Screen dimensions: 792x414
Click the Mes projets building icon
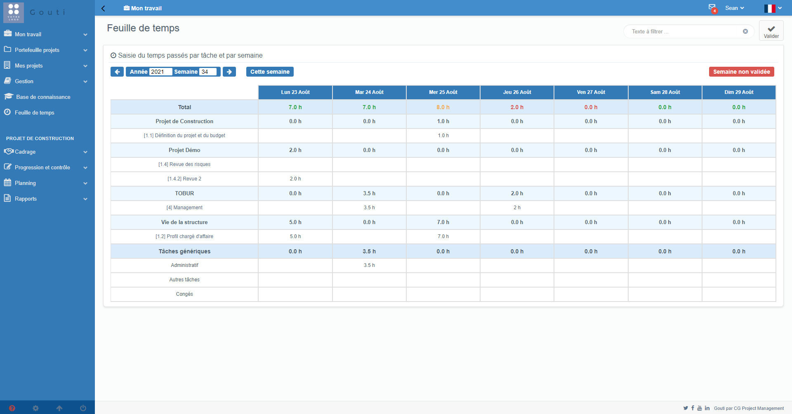7,65
